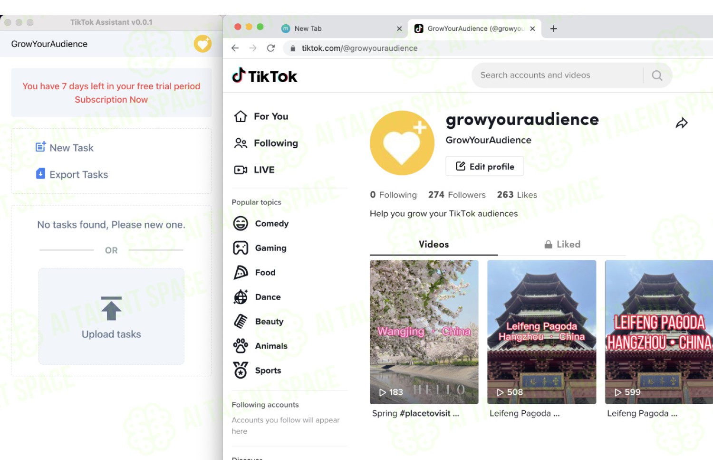Click the profile picture heart avatar
This screenshot has height=475, width=713.
402,143
